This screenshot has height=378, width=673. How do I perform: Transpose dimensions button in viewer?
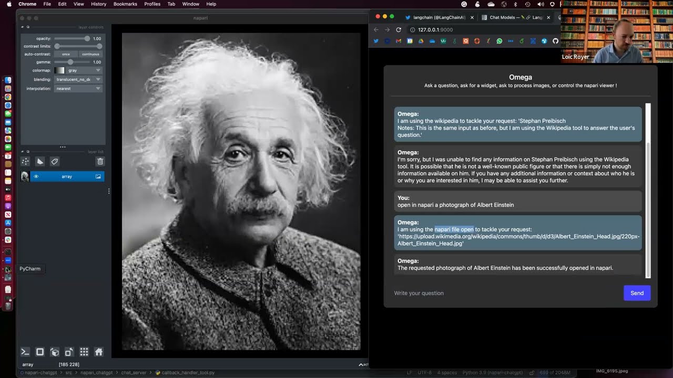69,352
